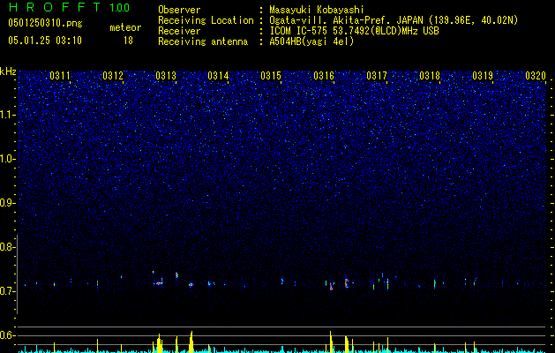Click the 0.6 kHz frequency label
Screen dimensions: 555x353
click(7, 335)
